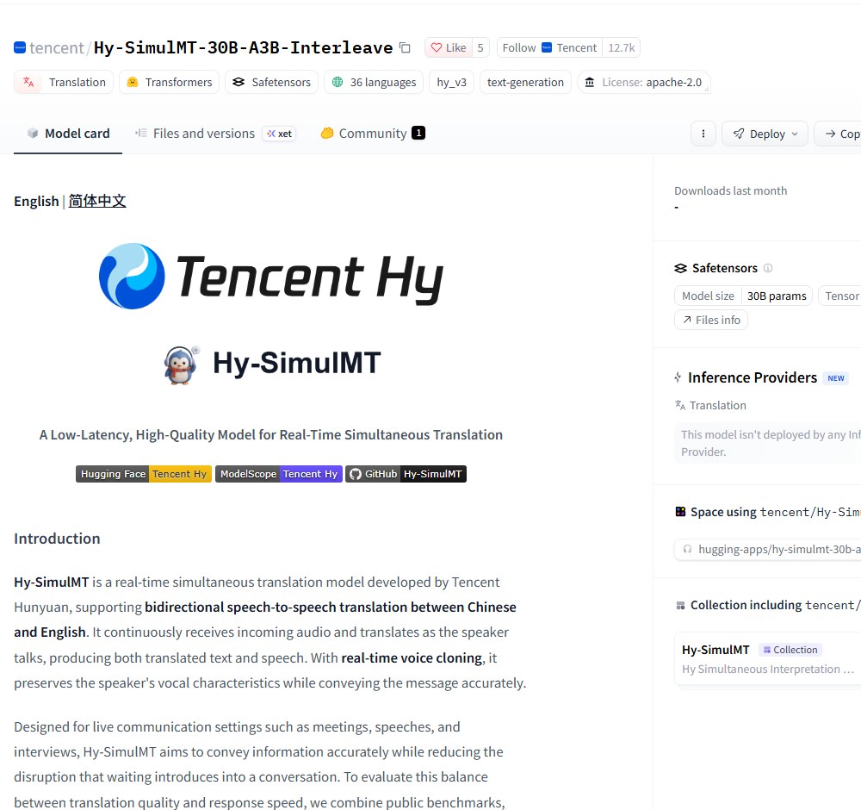The image size is (861, 810).
Task: Open the ModelScope Tencent Hy badge
Action: pos(279,474)
